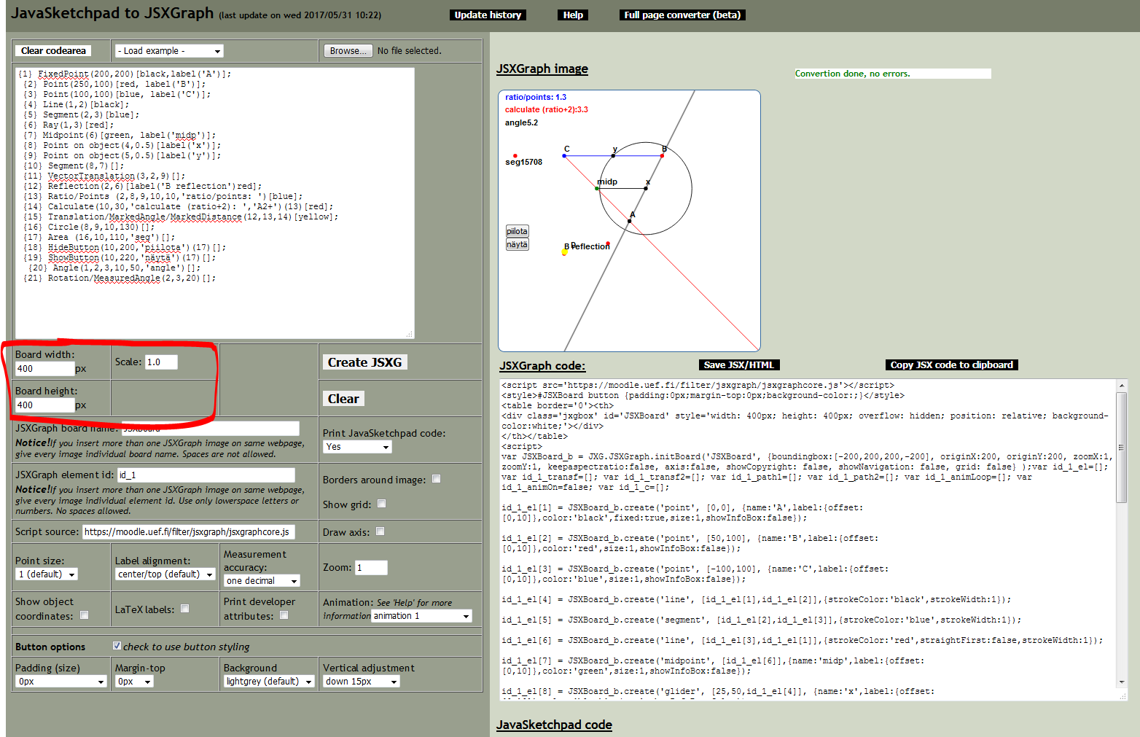1140x737 pixels.
Task: Open Full page converter (beta)
Action: click(x=682, y=15)
